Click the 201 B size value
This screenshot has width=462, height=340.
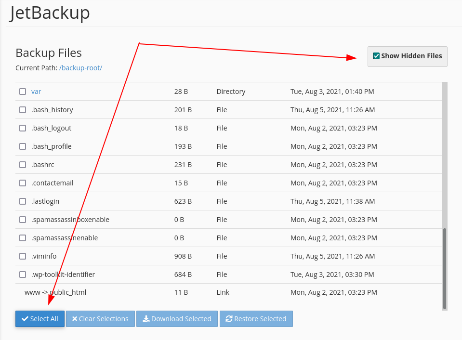tap(183, 110)
